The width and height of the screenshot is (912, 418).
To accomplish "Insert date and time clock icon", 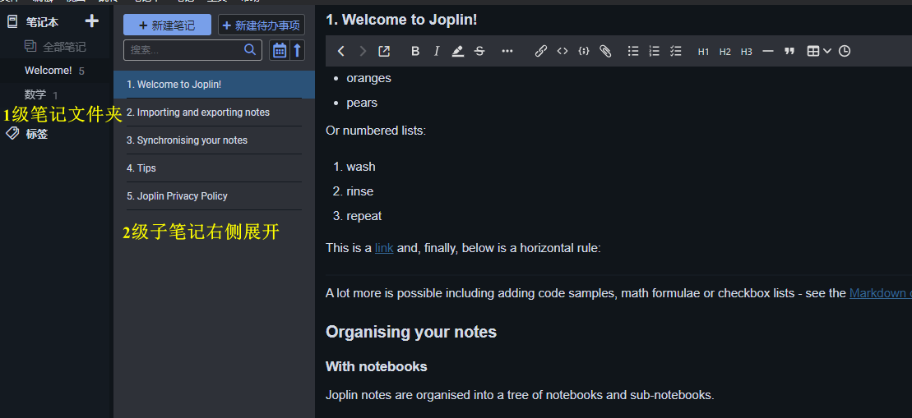I will (x=845, y=51).
